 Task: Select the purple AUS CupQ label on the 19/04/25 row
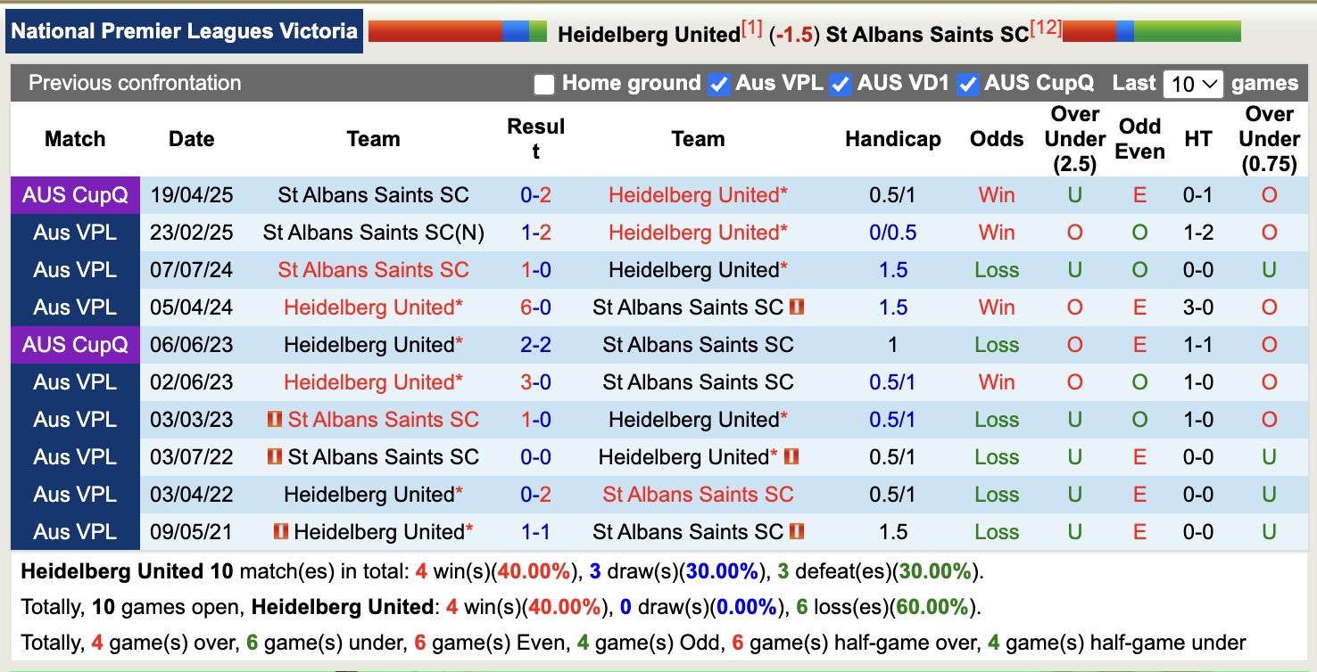tap(75, 194)
